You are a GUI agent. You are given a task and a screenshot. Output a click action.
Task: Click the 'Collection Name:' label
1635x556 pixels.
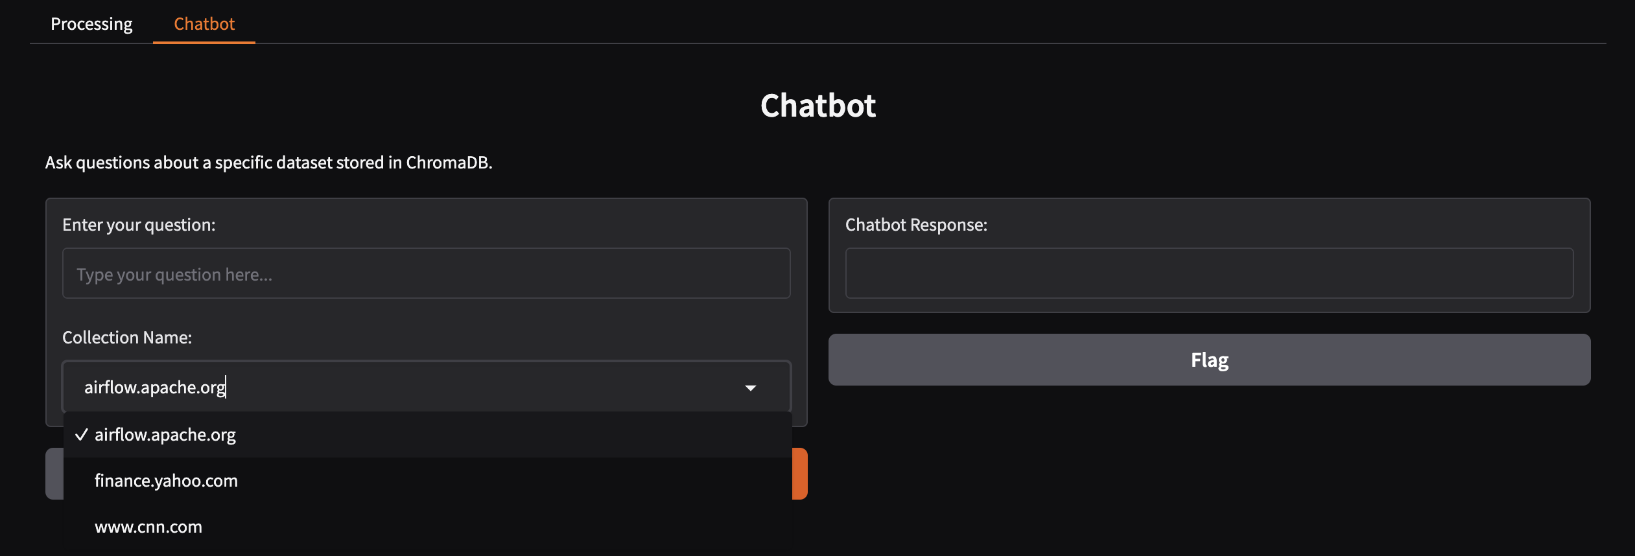coord(127,338)
